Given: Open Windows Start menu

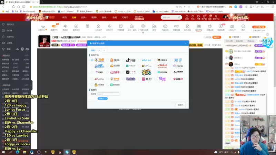Looking at the screenshot, I should (x=3, y=152).
